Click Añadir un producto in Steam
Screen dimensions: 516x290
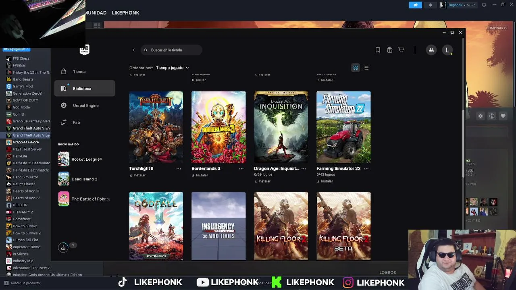click(x=22, y=283)
